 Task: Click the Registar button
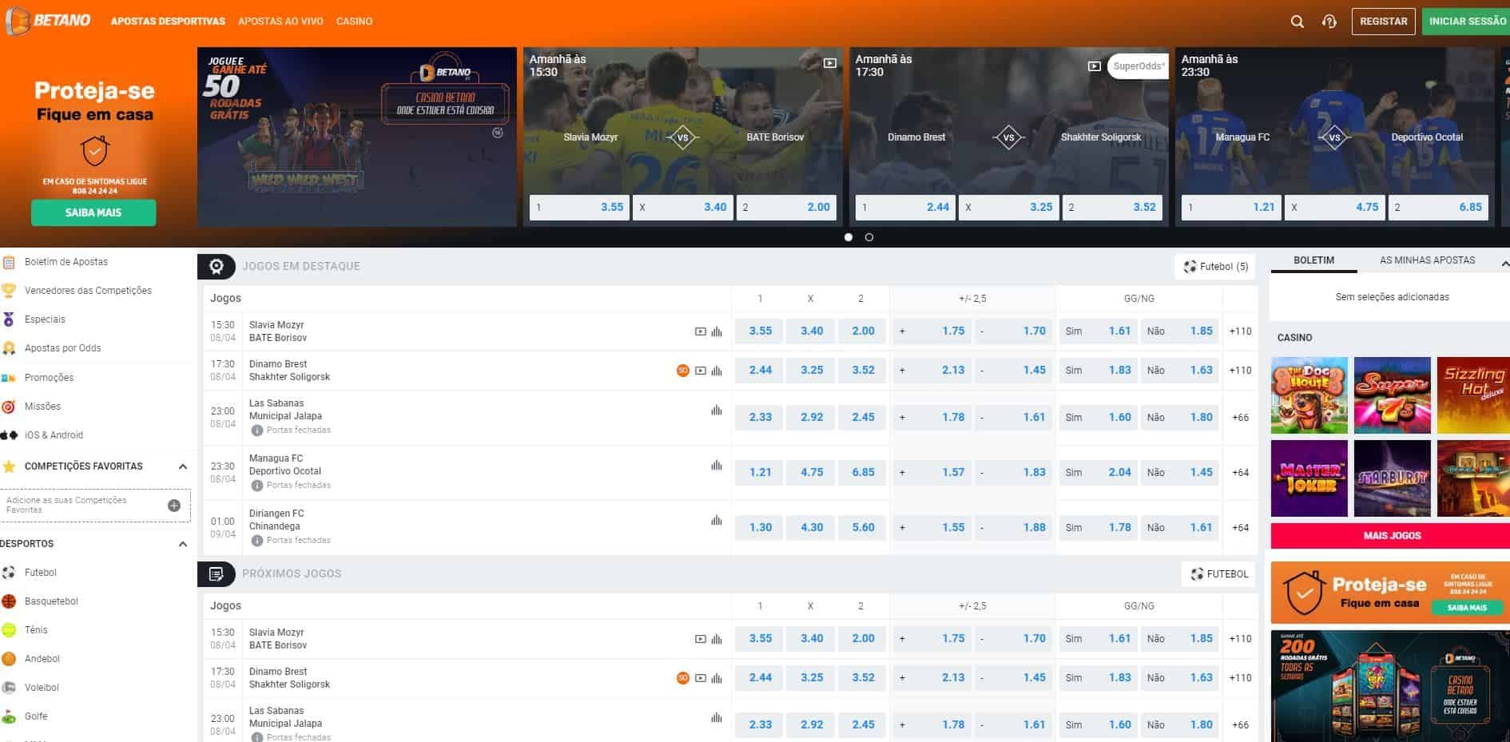[x=1383, y=22]
